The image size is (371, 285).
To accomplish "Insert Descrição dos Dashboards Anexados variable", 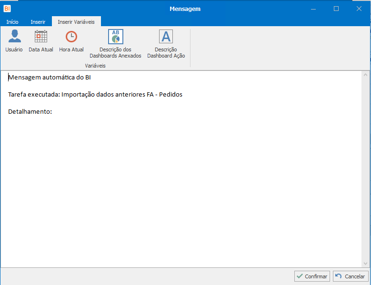I will [x=115, y=44].
